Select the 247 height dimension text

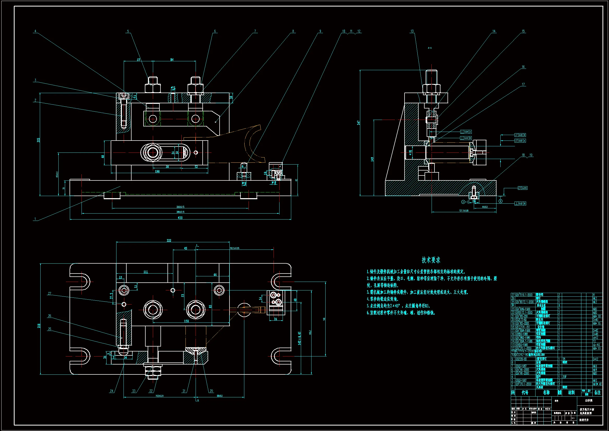pos(358,123)
